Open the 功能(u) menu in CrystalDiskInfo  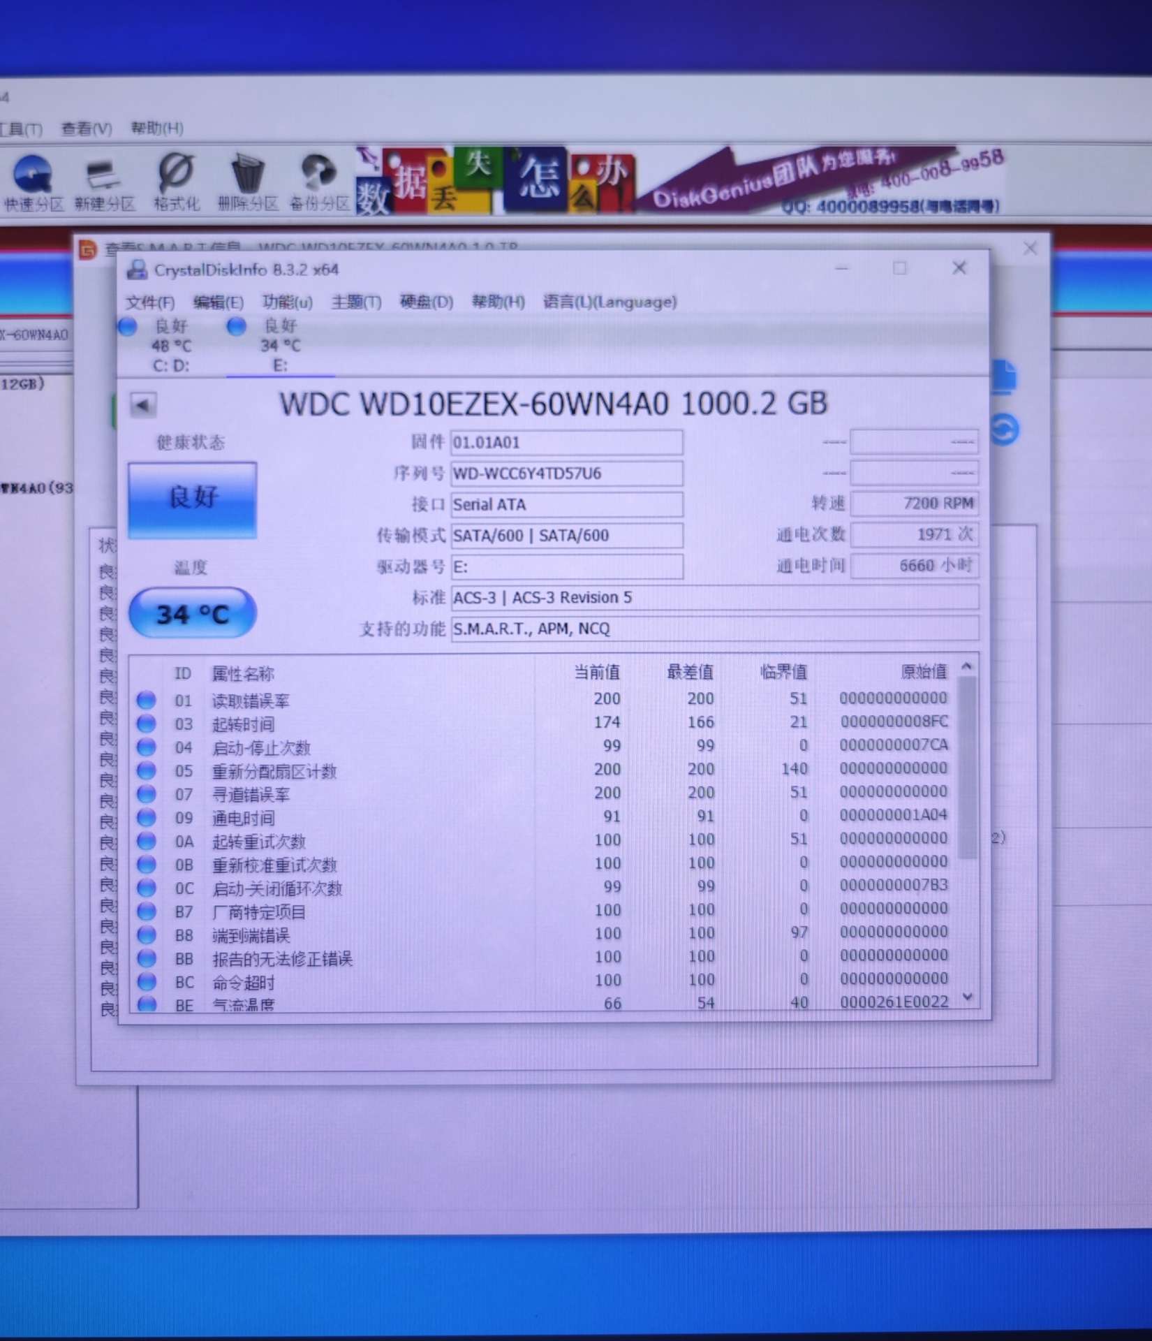287,302
